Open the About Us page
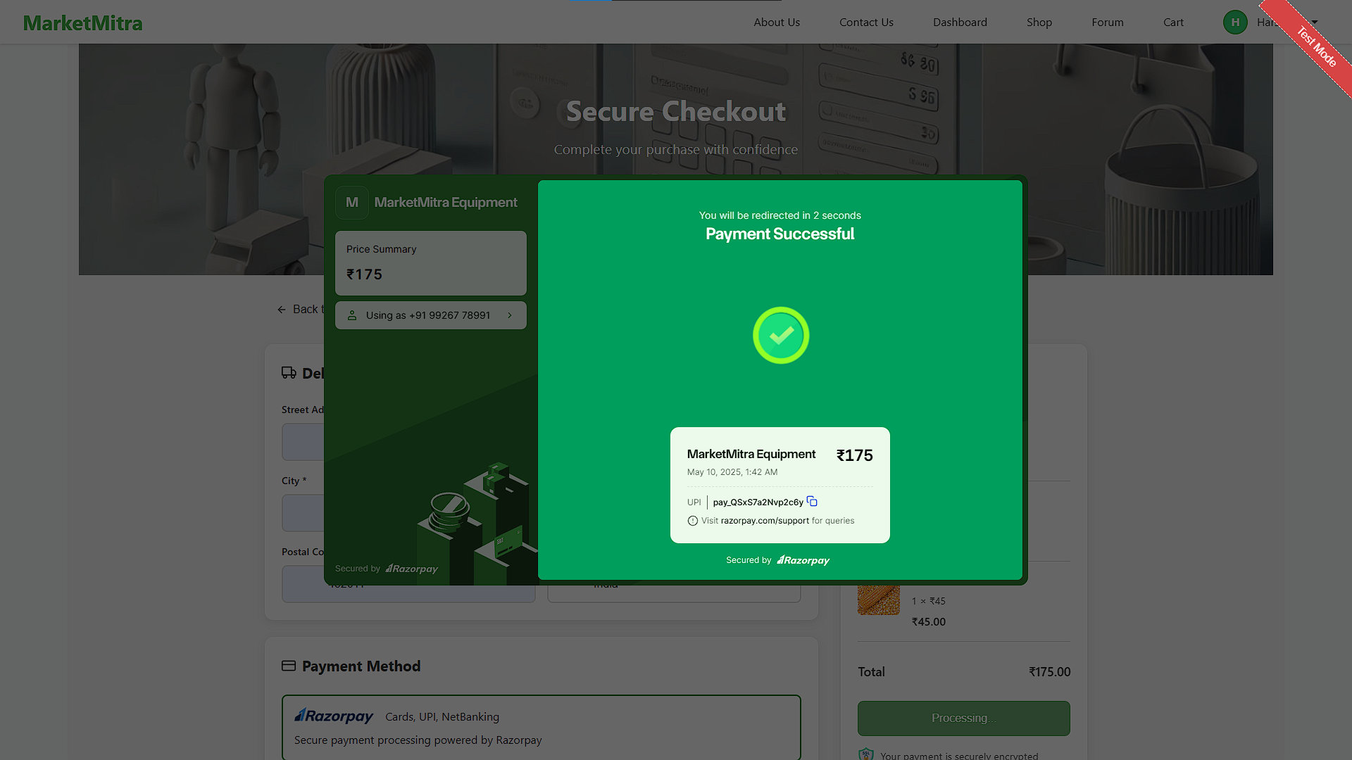The image size is (1352, 760). point(777,23)
